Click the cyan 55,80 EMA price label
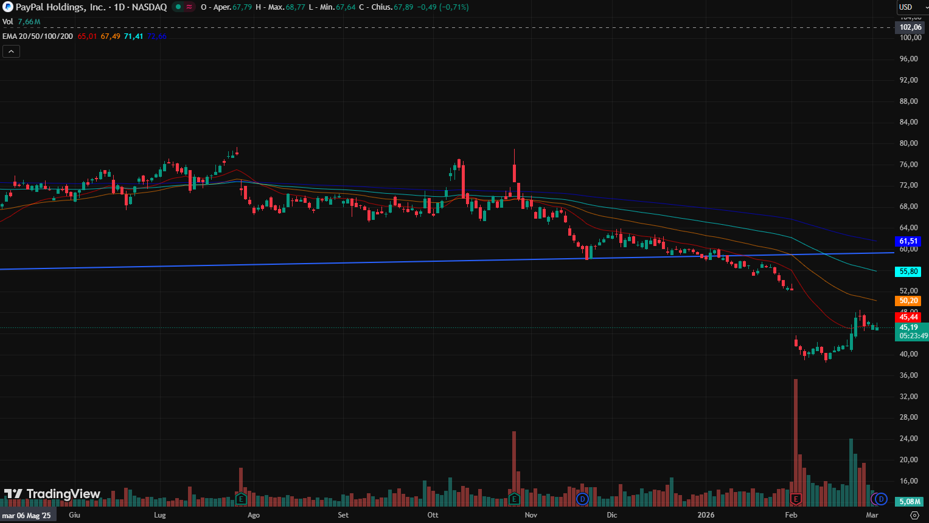Screen dimensions: 929x523 coord(908,272)
